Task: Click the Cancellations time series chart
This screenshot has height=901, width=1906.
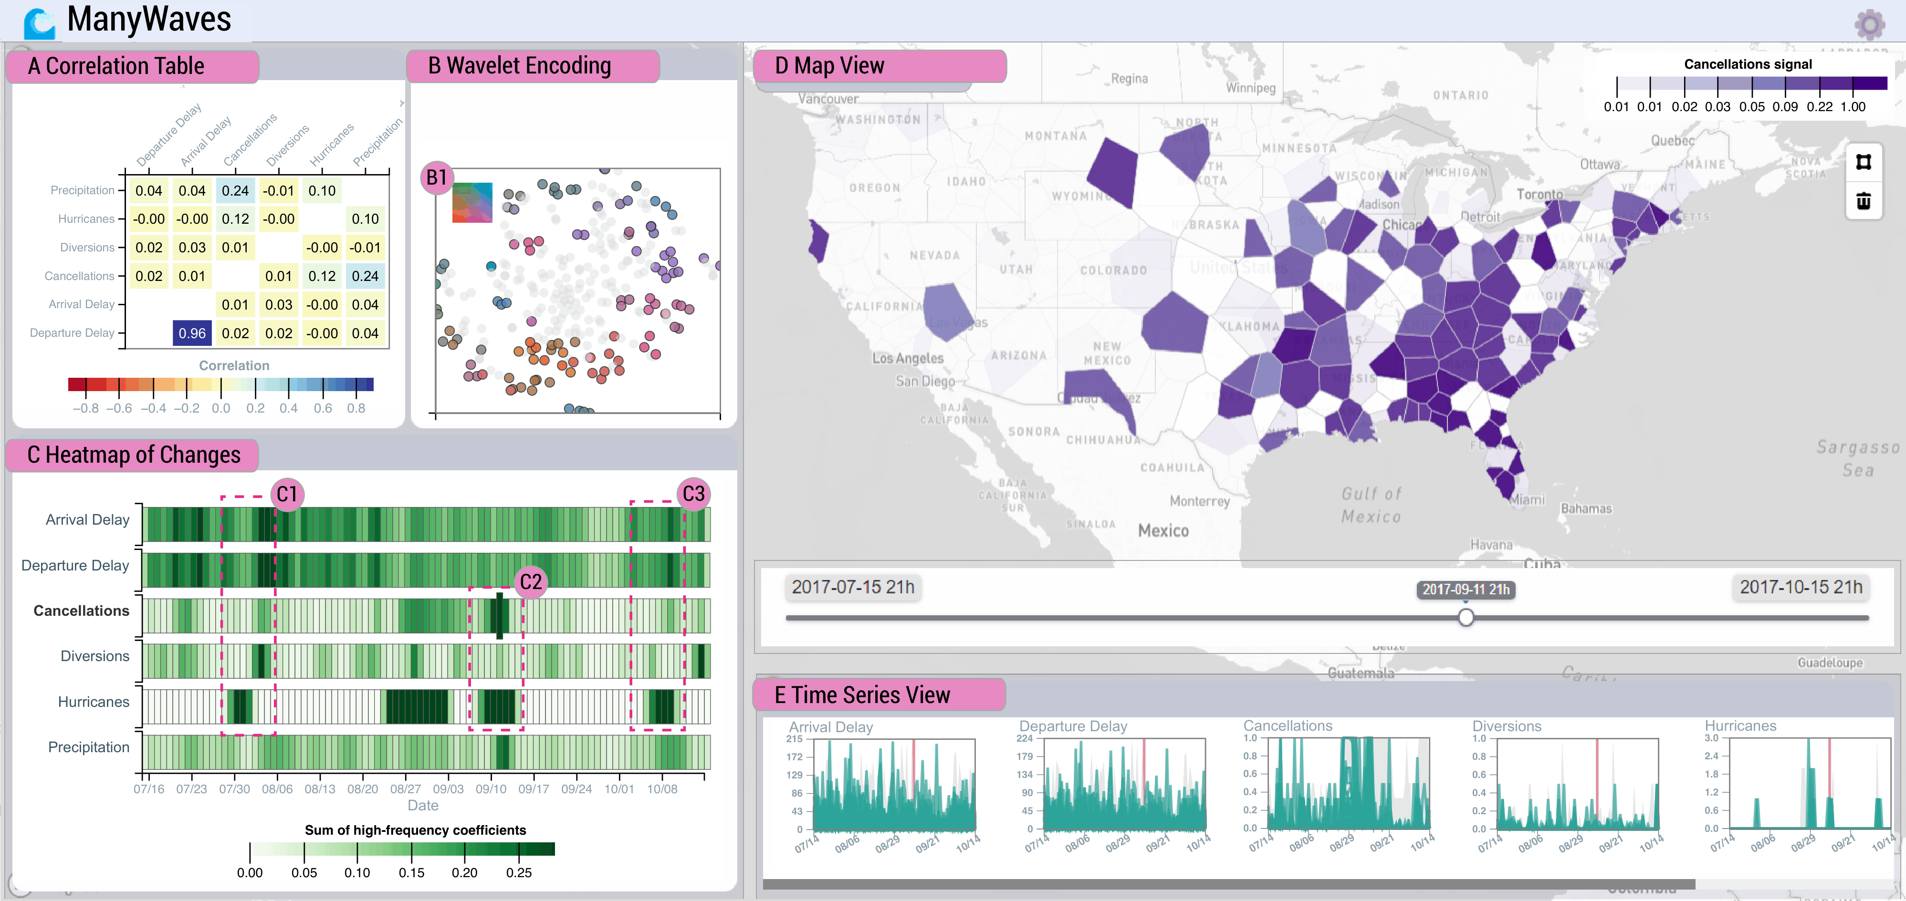Action: (x=1350, y=783)
